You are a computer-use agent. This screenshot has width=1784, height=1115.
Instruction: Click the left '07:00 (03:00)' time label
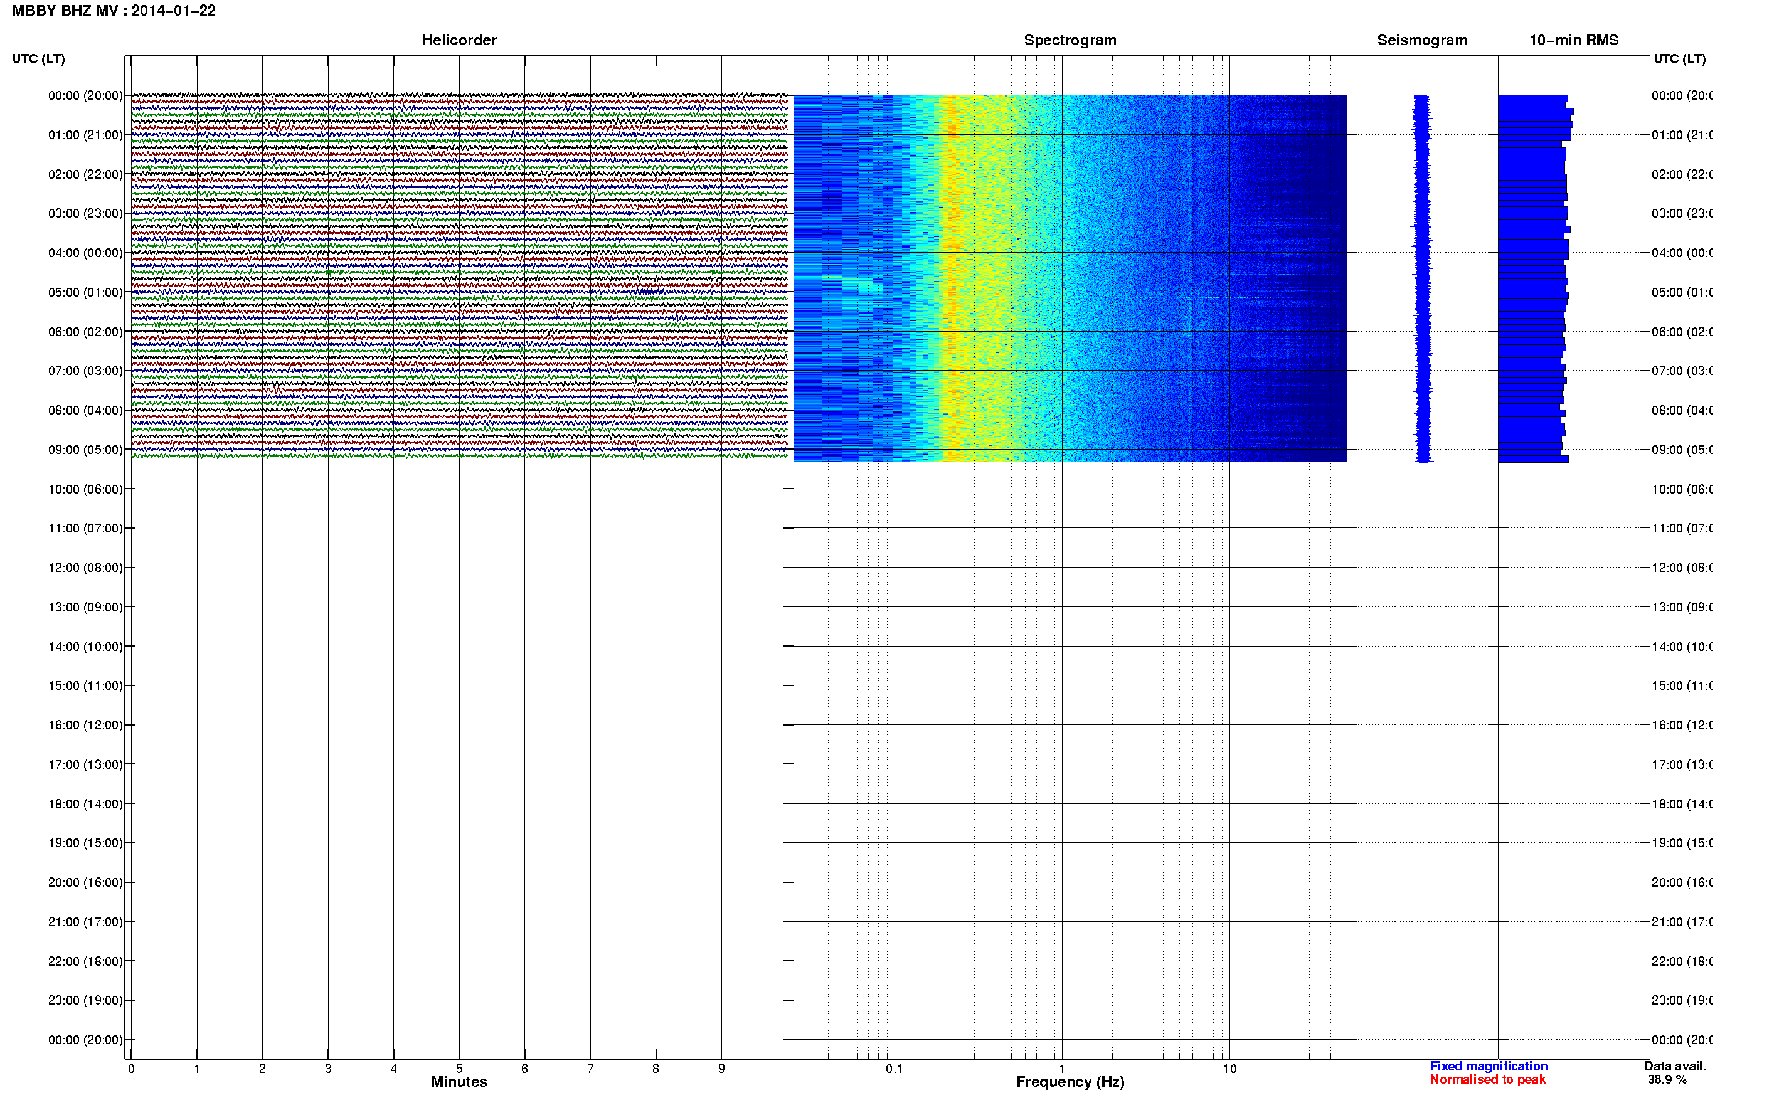click(85, 371)
